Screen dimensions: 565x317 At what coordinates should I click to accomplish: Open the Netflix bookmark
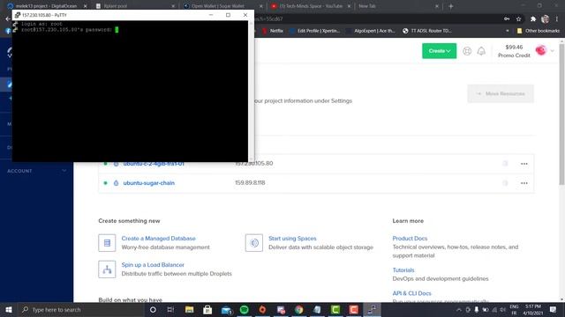(273, 31)
